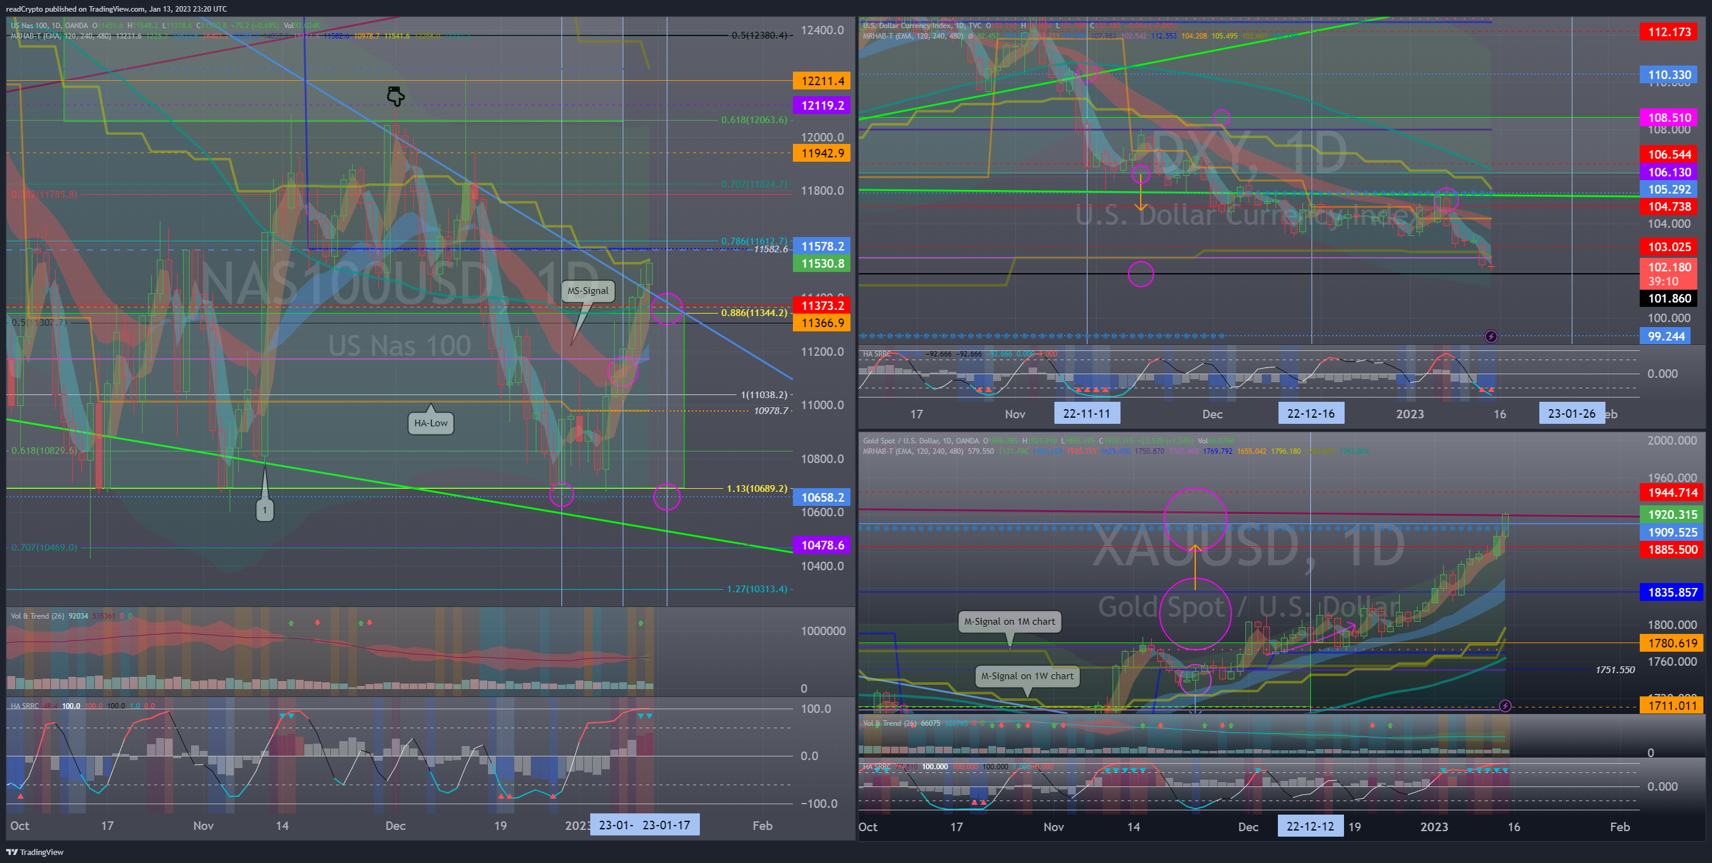
Task: Click the blue 1909.525 label on gold axis
Action: pos(1672,532)
